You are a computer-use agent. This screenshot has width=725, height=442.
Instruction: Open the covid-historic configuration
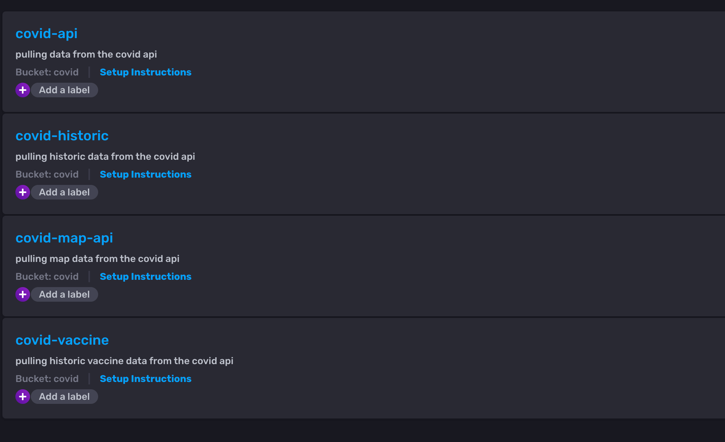point(62,136)
